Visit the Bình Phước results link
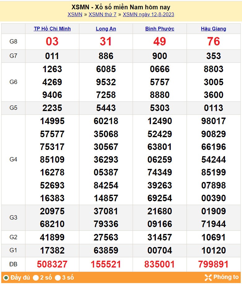242x284 pixels. (160, 29)
